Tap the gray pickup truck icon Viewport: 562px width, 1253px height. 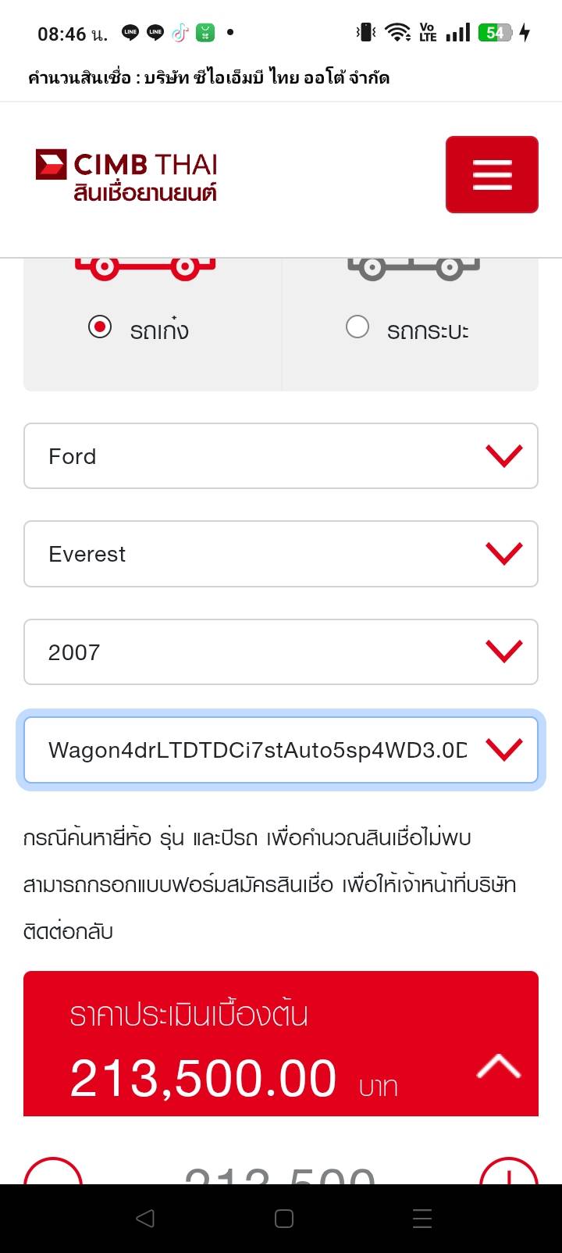pos(414,267)
